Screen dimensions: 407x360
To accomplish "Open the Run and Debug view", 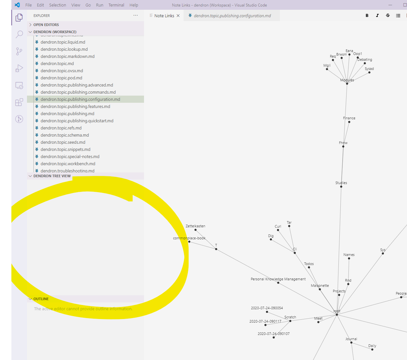I will tap(19, 68).
